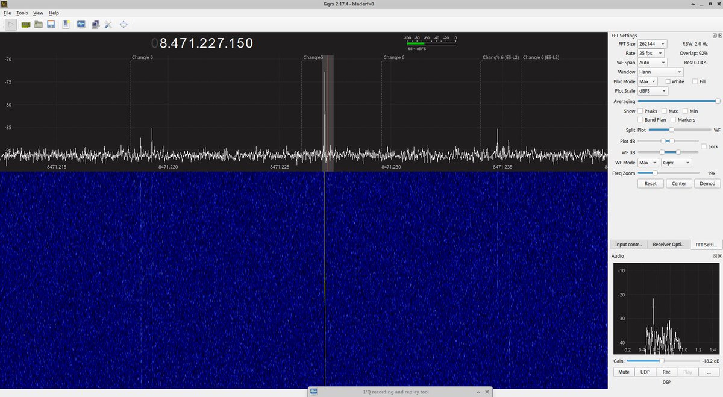Check the Peaks show option
Viewport: 723px width, 397px height.
648,111
